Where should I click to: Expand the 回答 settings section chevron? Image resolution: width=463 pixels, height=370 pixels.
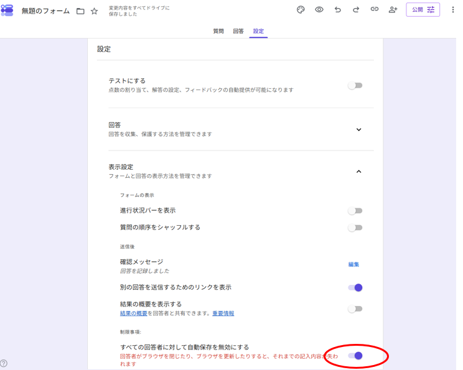pyautogui.click(x=359, y=129)
